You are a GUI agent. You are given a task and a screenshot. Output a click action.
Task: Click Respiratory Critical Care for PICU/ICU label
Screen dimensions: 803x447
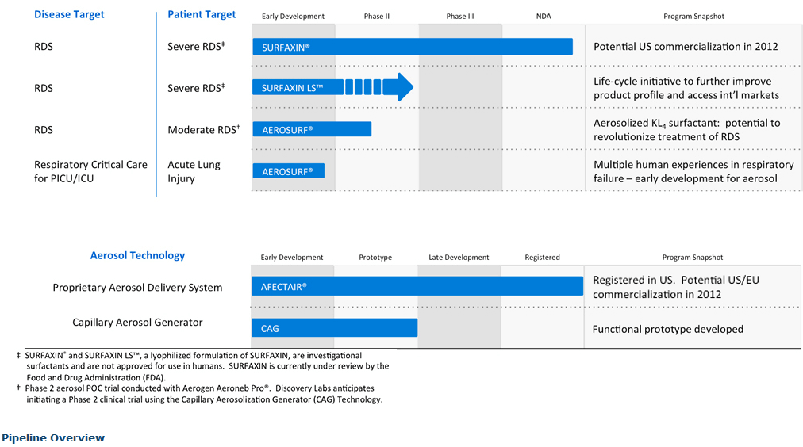click(90, 171)
